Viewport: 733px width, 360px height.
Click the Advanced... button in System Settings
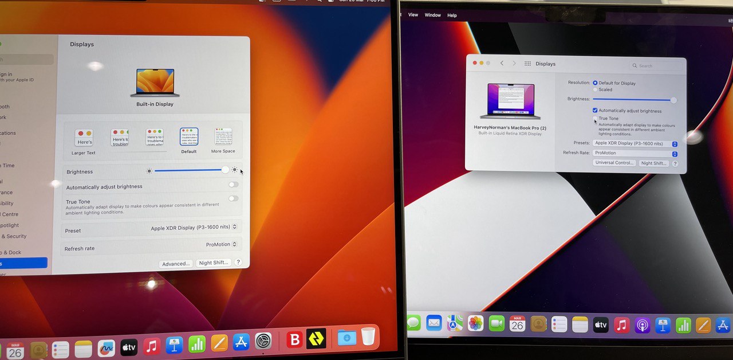[x=176, y=264]
